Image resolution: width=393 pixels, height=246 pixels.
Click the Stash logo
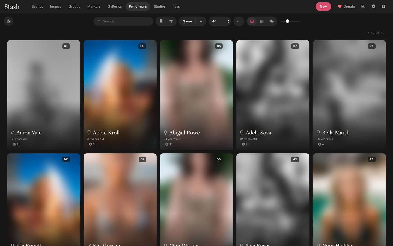coord(12,7)
